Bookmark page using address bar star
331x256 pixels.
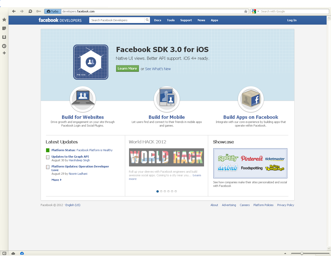coord(246,11)
